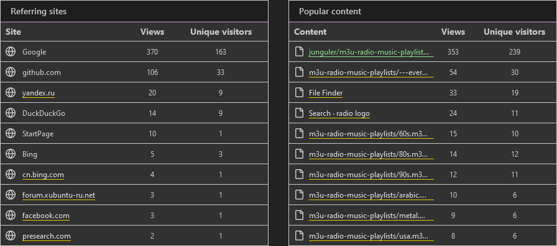
Task: Follow the facebook.com referrer link
Action: tap(46, 216)
